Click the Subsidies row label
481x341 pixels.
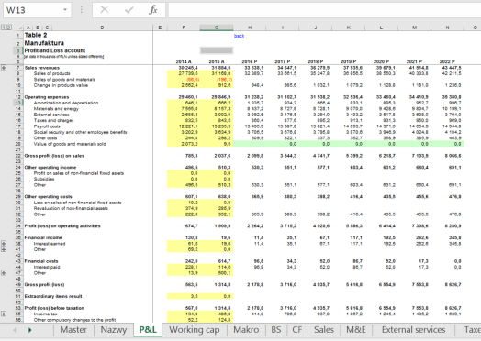point(44,180)
